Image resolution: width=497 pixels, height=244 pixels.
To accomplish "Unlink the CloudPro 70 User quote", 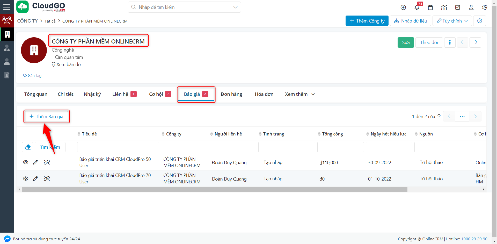I will pos(47,179).
